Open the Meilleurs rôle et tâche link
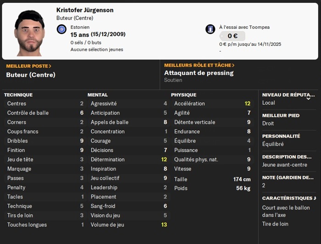 pyautogui.click(x=199, y=65)
